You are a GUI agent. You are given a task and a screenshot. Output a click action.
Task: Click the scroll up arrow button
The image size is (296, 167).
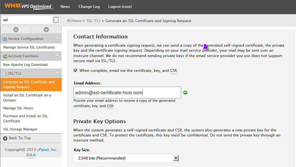pyautogui.click(x=16, y=30)
